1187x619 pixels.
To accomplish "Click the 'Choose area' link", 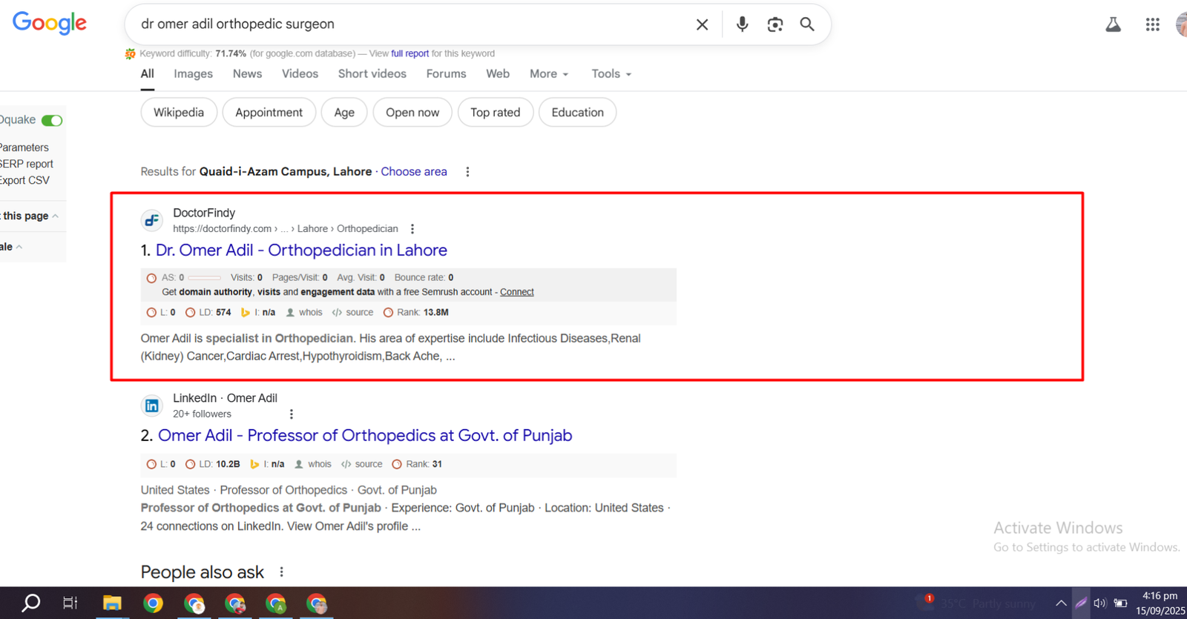I will pos(414,171).
